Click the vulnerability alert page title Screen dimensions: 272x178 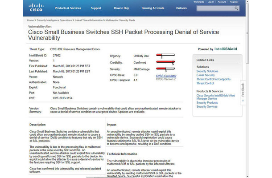(x=124, y=35)
